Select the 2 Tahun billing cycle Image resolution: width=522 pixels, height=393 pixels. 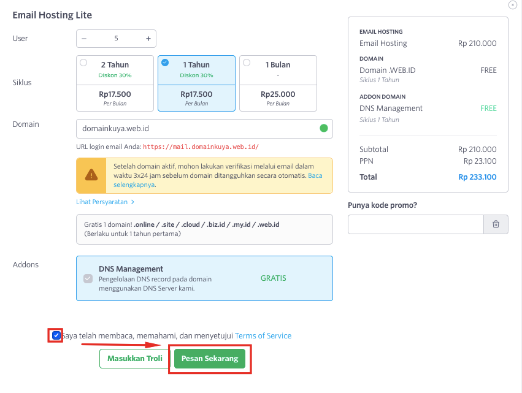tap(83, 63)
